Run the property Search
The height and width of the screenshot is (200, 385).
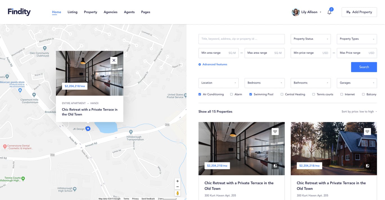tap(364, 67)
